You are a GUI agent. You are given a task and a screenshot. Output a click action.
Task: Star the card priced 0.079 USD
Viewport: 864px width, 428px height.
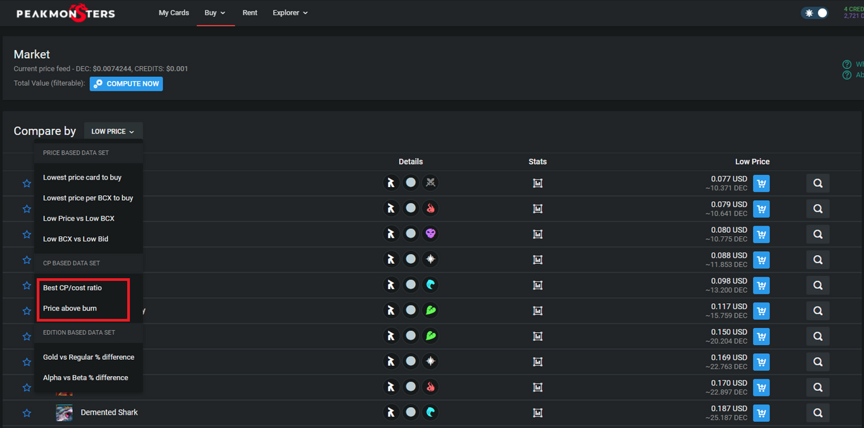[x=27, y=209]
